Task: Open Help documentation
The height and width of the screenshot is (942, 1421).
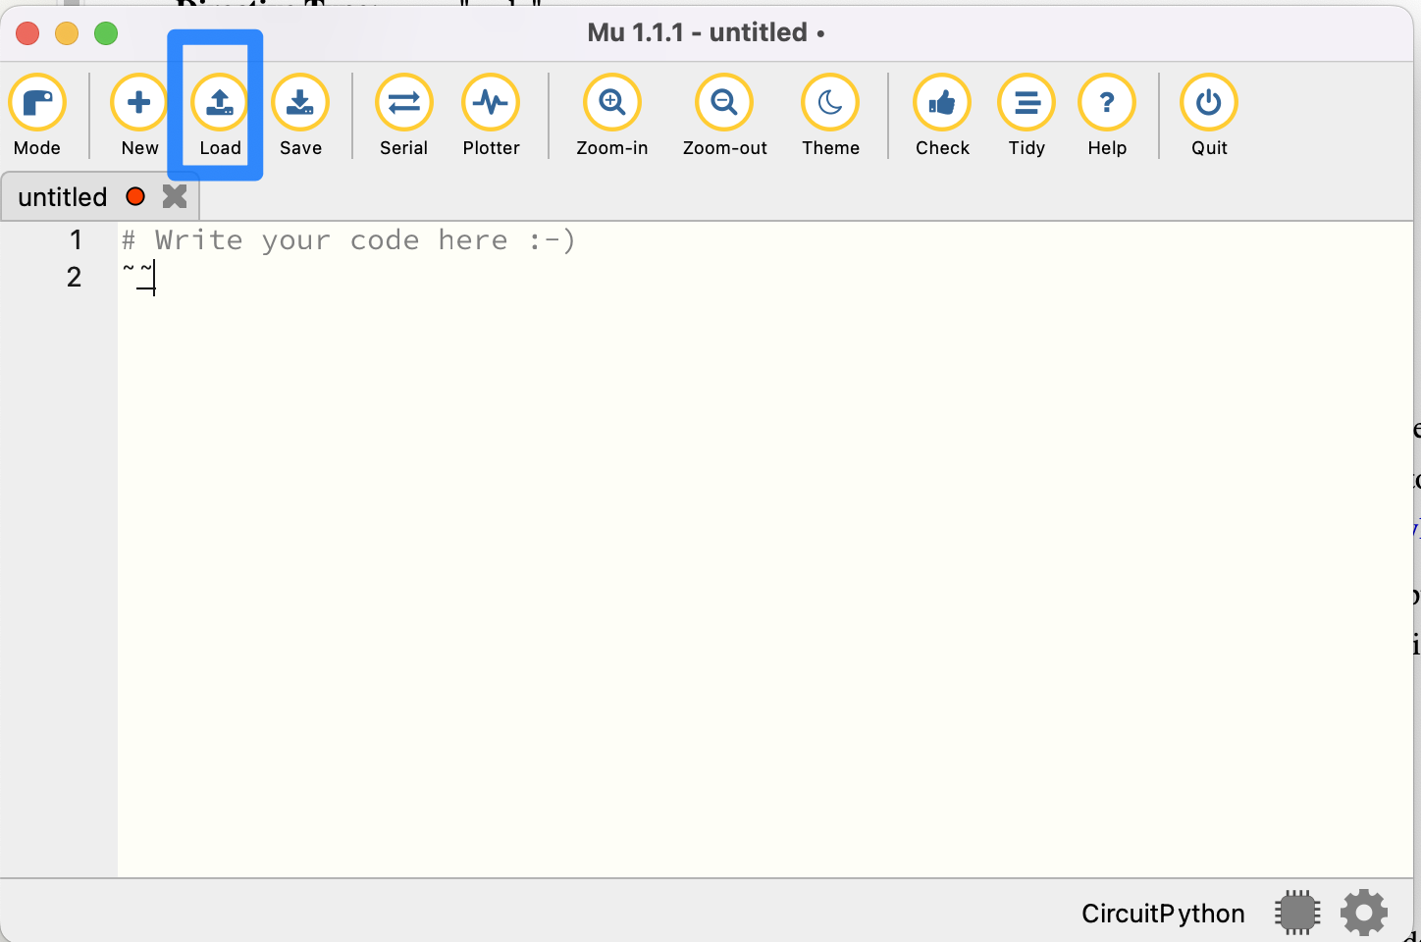Action: (1107, 104)
